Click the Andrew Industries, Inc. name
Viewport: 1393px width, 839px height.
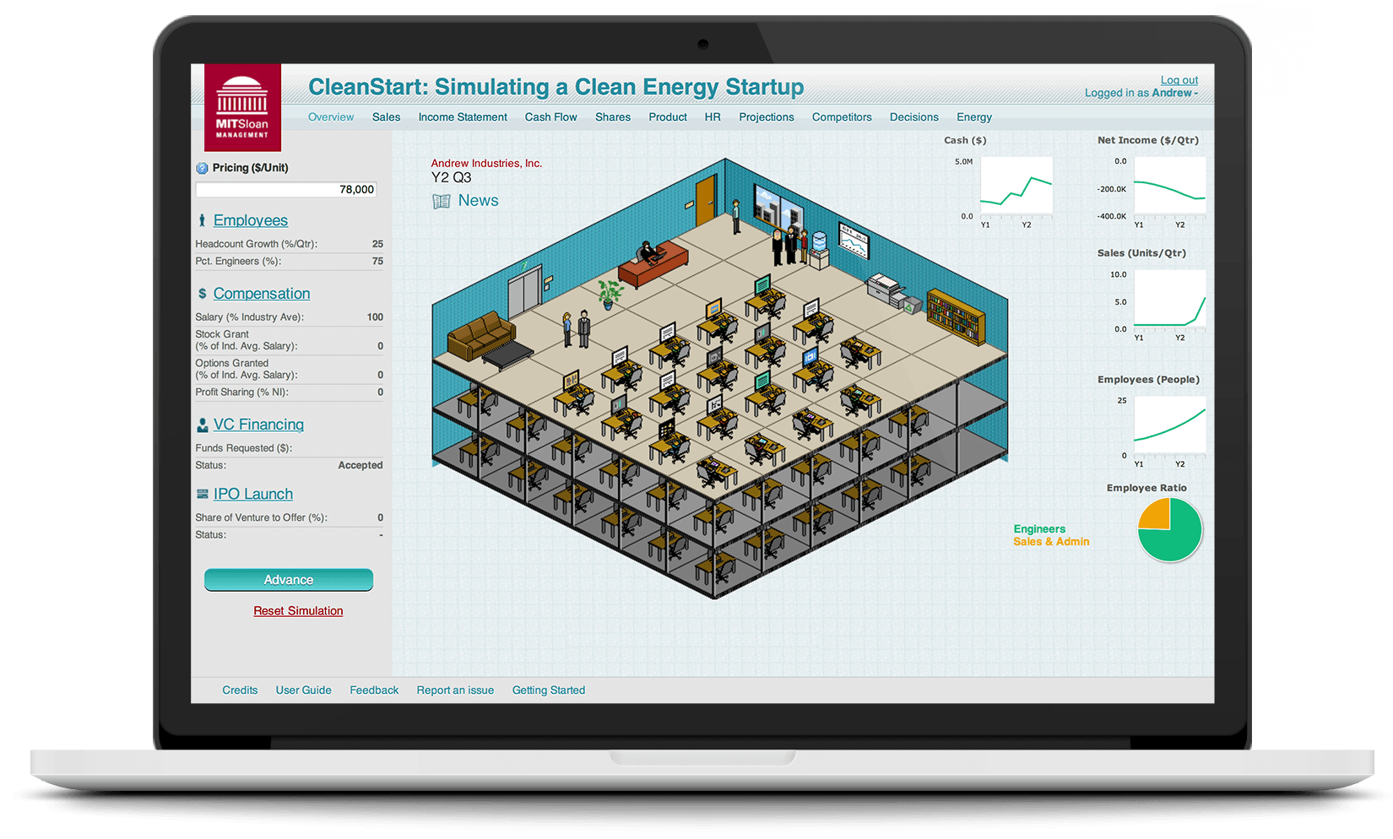[486, 164]
